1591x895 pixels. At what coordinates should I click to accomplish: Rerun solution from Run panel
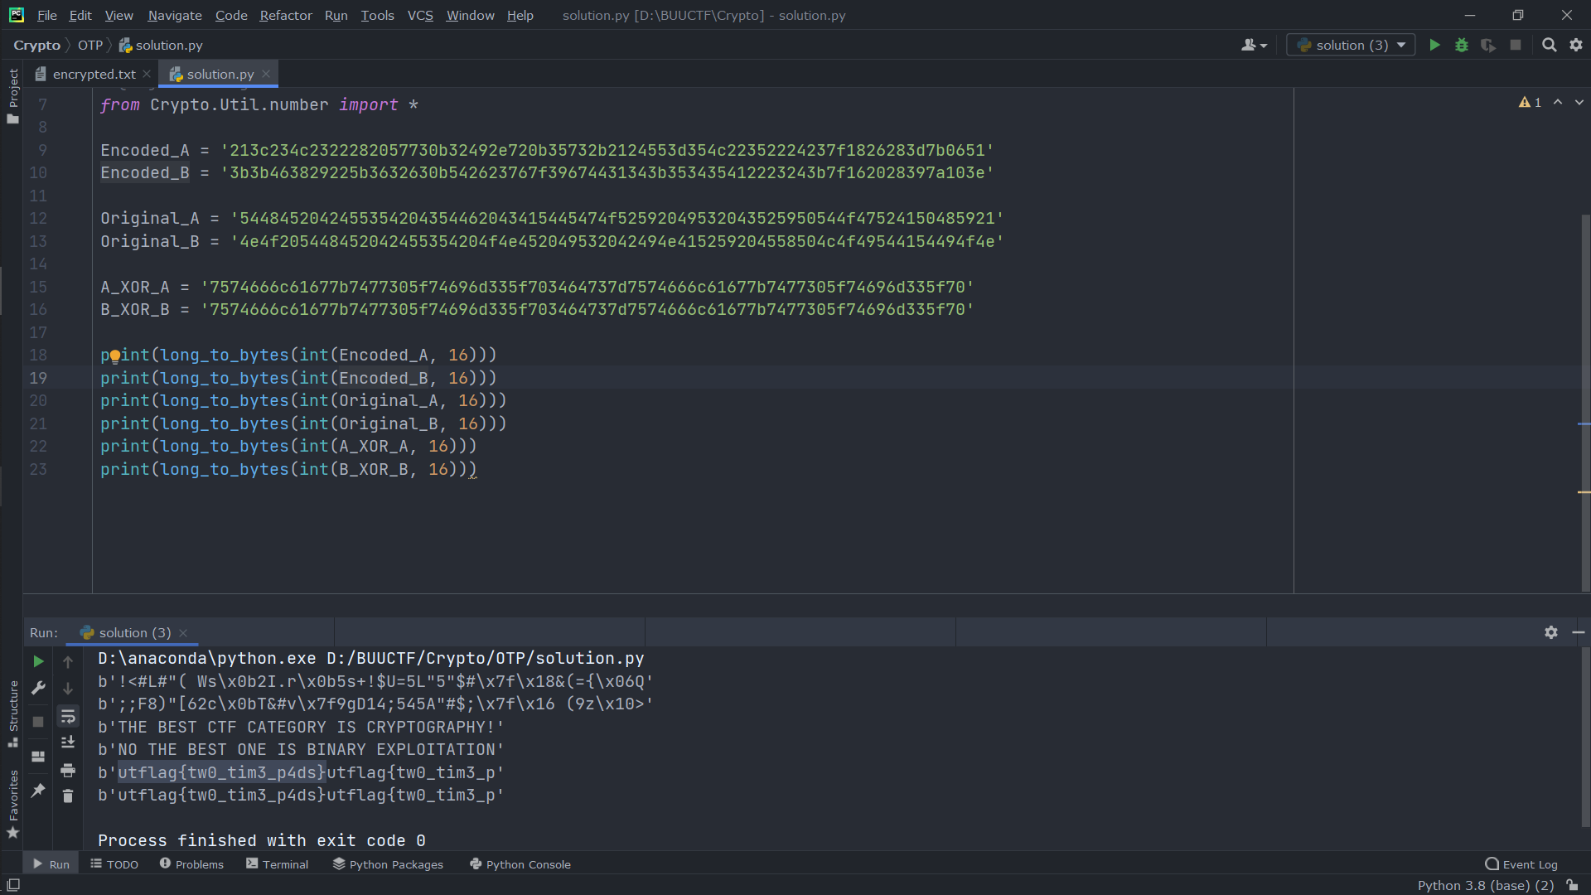38,661
